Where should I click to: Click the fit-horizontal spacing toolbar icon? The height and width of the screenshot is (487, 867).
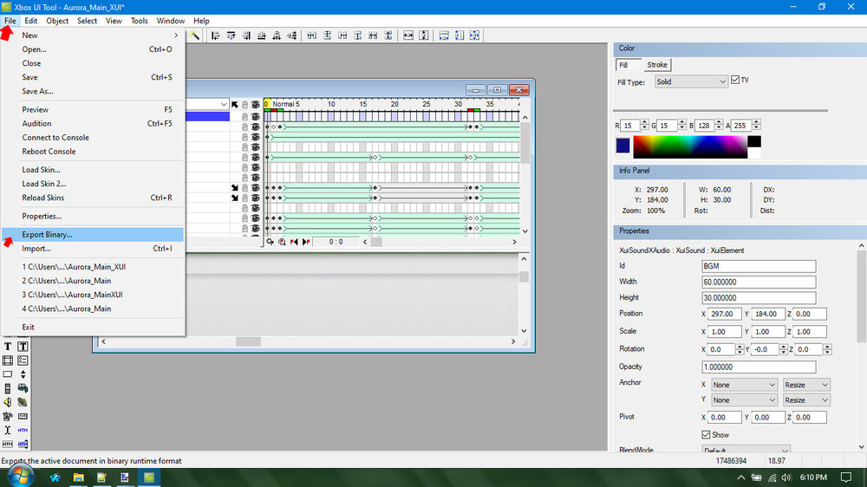pos(408,36)
